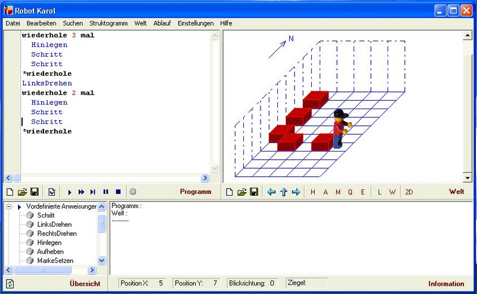
Task: Click the refresh icon beside Übersicht
Action: [x=10, y=284]
